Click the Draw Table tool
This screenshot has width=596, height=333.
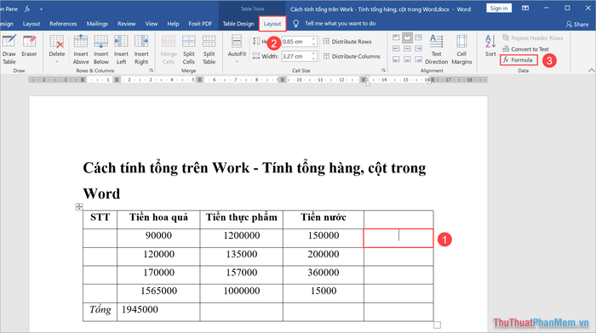point(9,49)
